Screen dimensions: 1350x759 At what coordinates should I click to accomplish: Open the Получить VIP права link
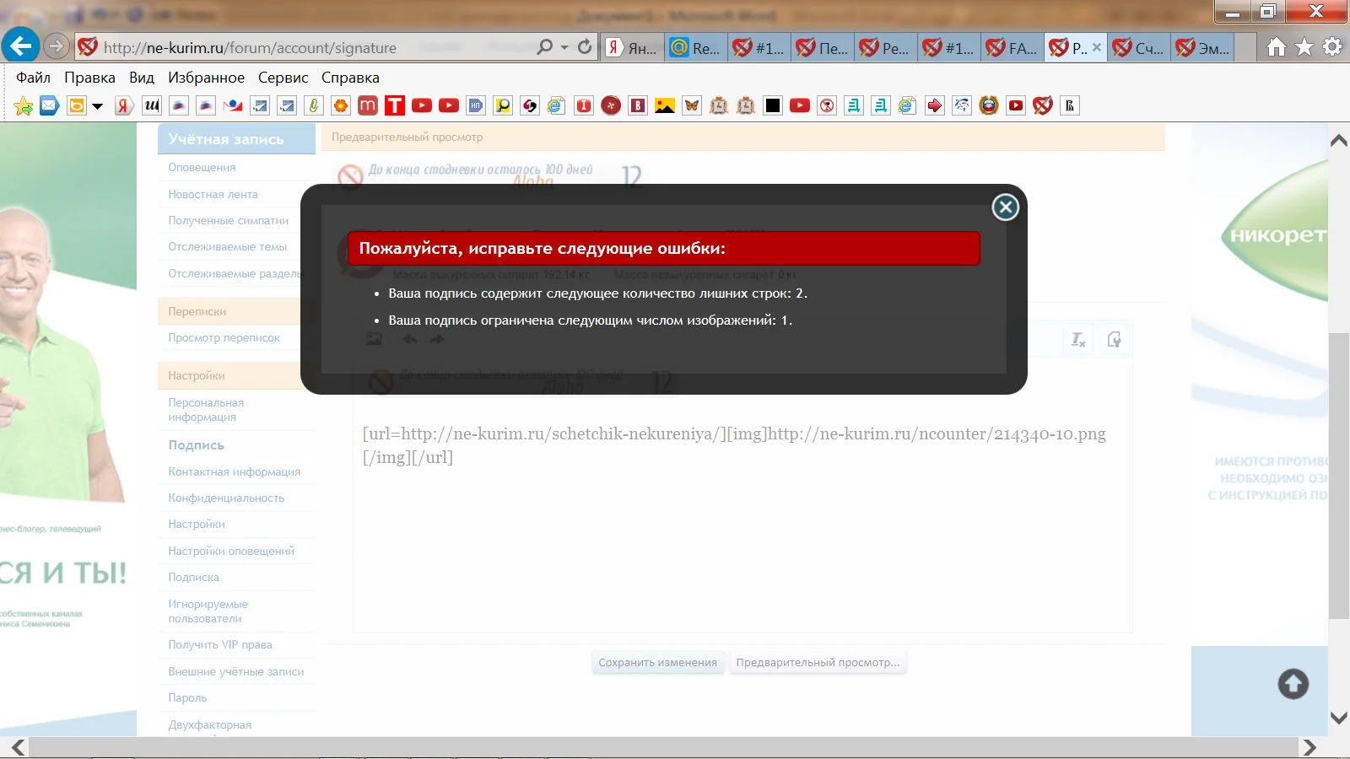[x=220, y=644]
